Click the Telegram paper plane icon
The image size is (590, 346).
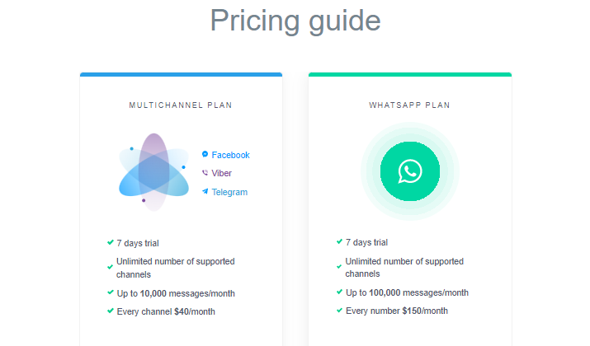click(205, 191)
